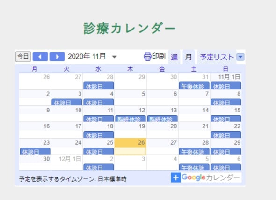Open the 午後休診 event on October 31
This screenshot has width=276, height=200.
tap(194, 86)
